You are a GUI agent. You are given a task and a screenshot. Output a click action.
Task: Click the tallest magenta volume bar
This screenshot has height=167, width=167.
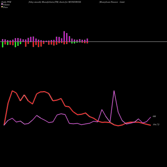point(64,36)
